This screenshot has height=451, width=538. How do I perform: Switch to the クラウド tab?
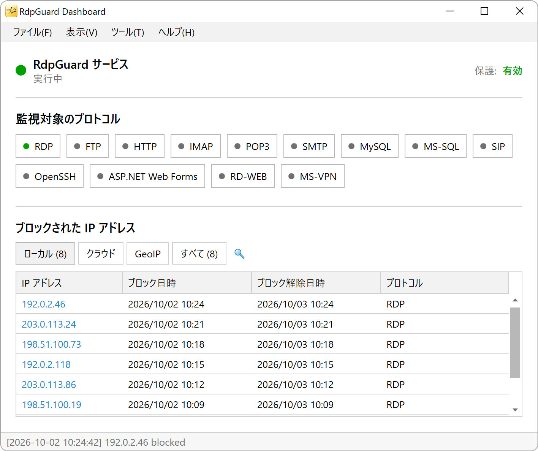point(101,254)
